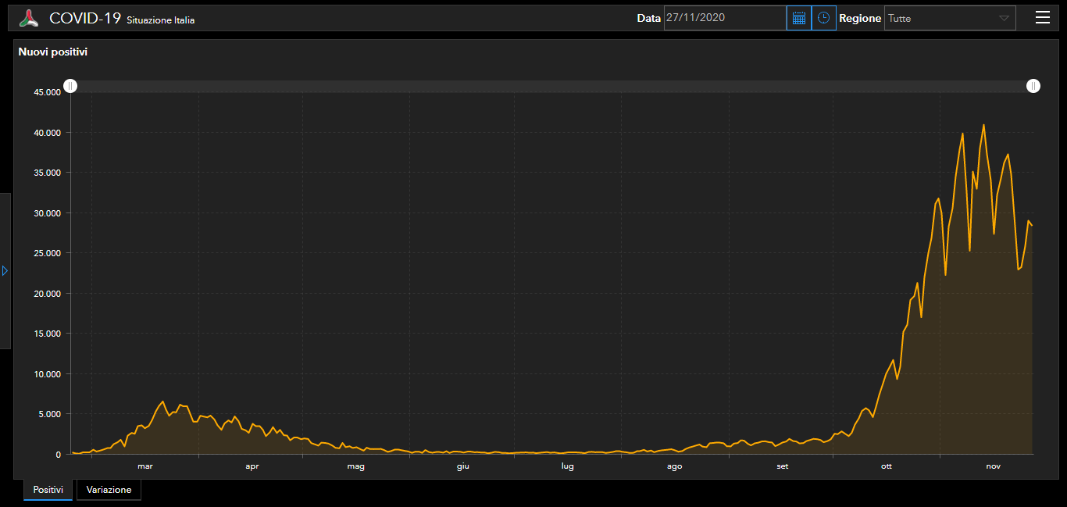Click the Regione label text
Viewport: 1067px width, 507px height.
tap(860, 18)
